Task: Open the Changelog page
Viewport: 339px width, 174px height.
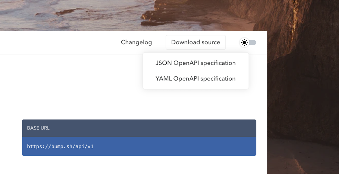Action: tap(136, 42)
